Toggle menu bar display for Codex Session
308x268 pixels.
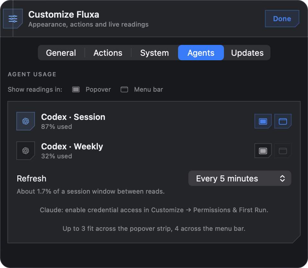(x=283, y=121)
